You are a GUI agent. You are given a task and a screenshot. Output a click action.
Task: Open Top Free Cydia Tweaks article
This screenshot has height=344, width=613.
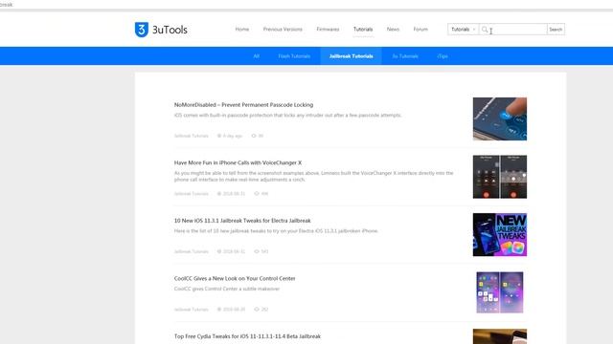click(x=247, y=336)
